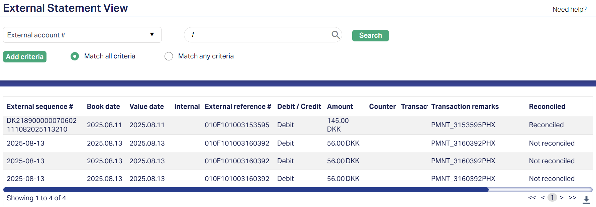Go to the previous results page
The image size is (596, 207).
(543, 198)
